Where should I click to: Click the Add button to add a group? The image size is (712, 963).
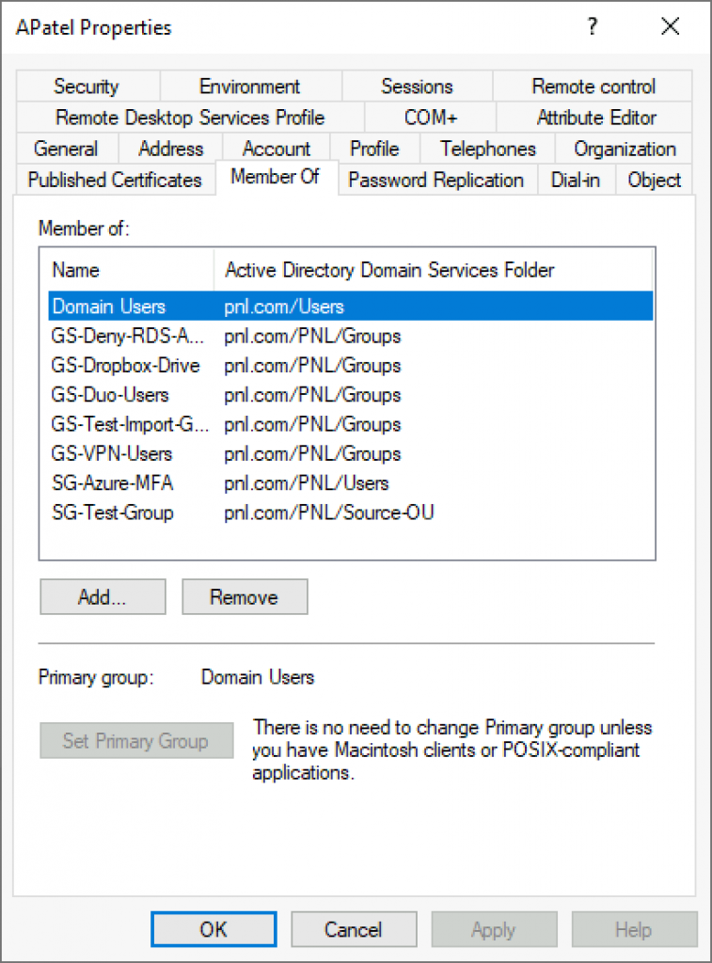pos(102,596)
